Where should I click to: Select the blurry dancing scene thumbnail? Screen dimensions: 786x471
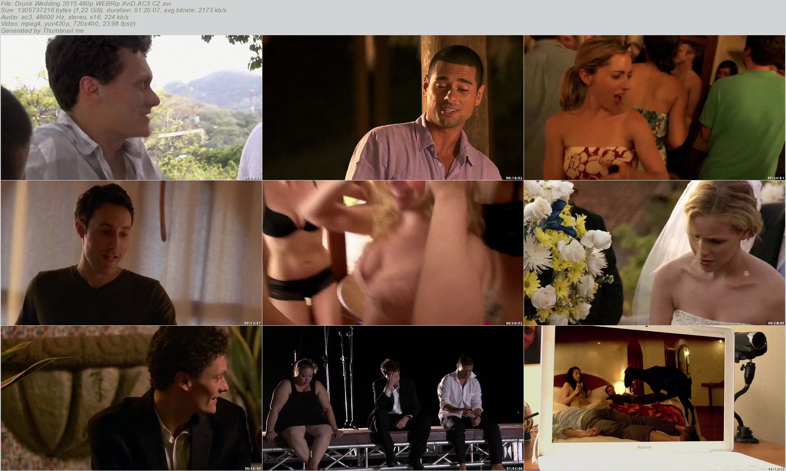393,253
